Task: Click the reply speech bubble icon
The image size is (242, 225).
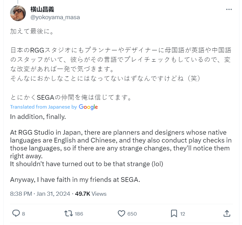Action: [16, 214]
